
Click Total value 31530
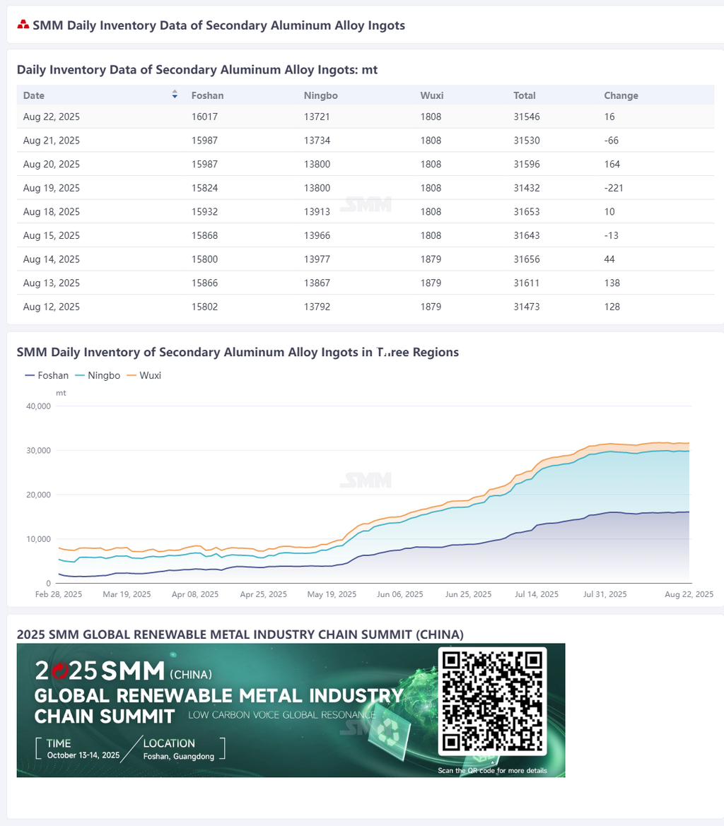tap(527, 141)
